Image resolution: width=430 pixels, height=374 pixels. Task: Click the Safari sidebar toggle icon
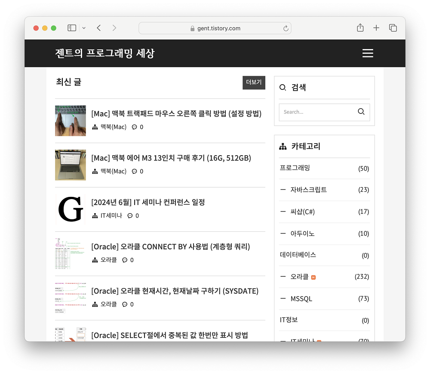[x=72, y=28]
